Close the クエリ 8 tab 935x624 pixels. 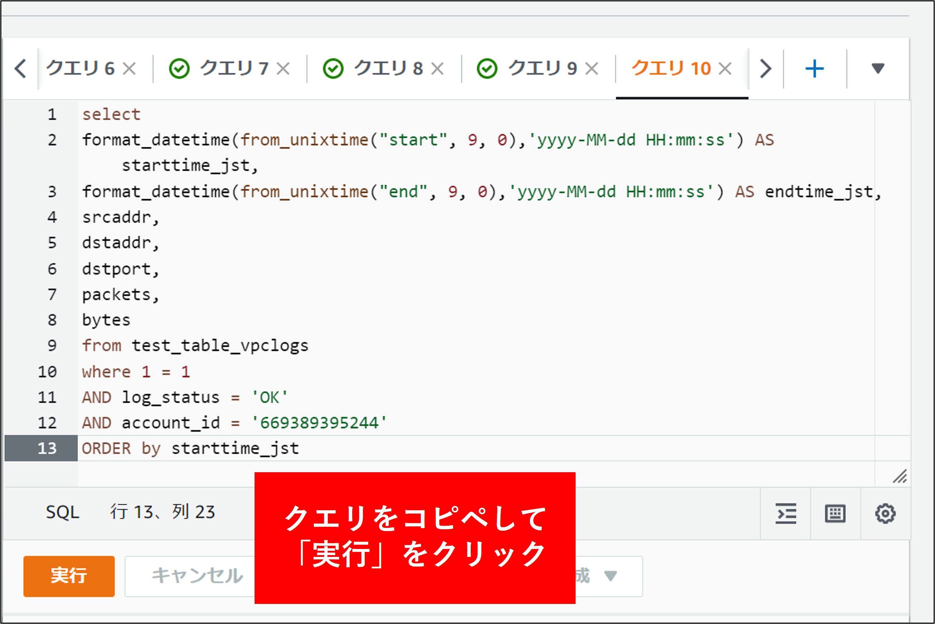coord(437,69)
